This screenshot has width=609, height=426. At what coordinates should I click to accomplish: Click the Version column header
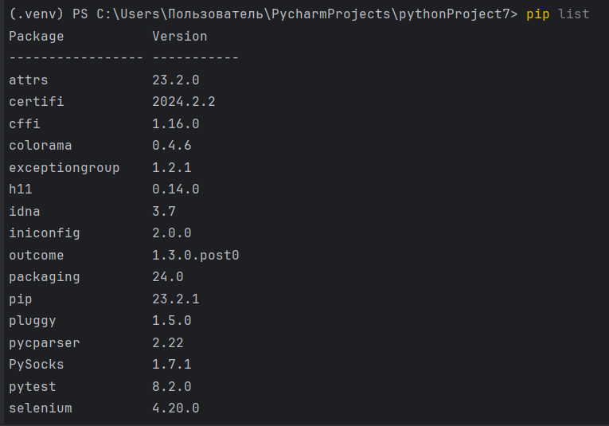179,36
